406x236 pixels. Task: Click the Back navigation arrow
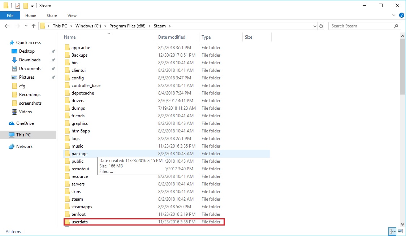click(7, 26)
